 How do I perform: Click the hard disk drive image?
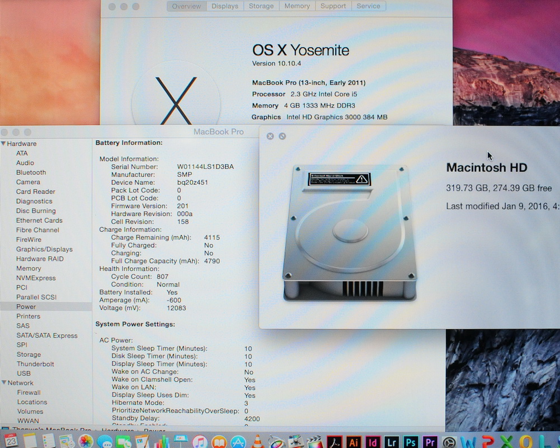pos(349,232)
